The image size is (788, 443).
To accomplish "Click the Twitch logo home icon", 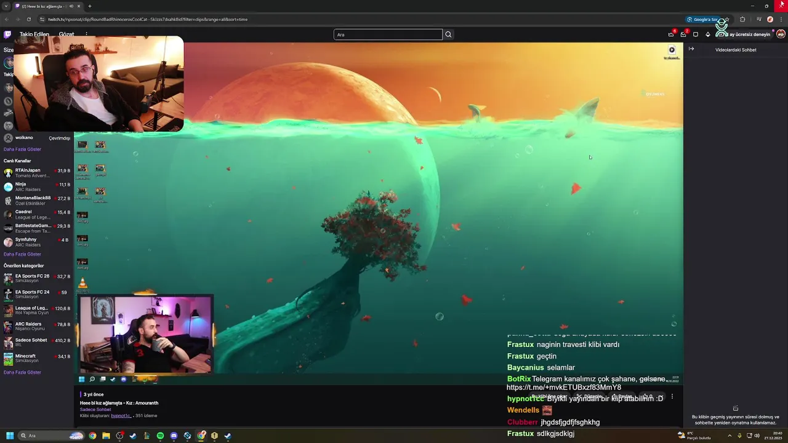I will point(7,34).
